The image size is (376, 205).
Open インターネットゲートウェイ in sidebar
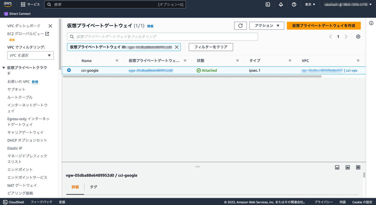[x=27, y=108]
